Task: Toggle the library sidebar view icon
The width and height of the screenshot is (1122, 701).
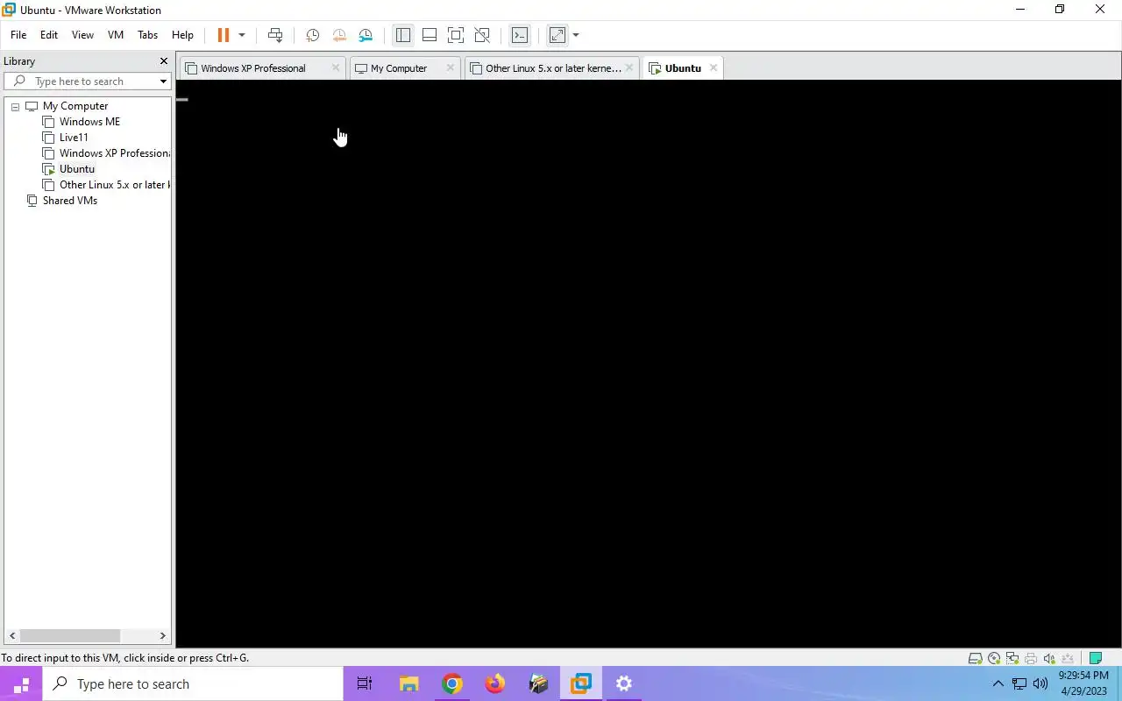Action: point(403,35)
